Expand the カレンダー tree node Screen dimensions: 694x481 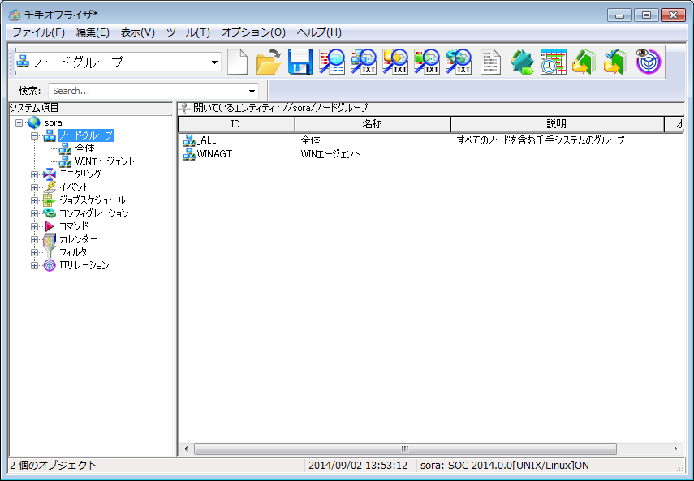pos(34,239)
